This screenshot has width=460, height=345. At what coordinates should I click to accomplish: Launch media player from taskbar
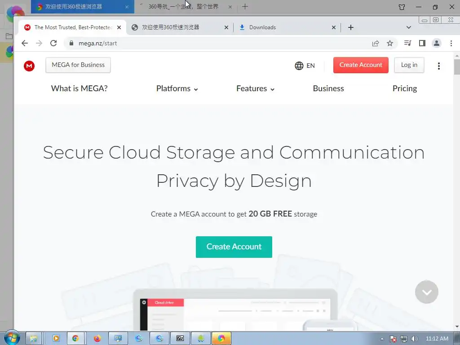click(x=56, y=339)
